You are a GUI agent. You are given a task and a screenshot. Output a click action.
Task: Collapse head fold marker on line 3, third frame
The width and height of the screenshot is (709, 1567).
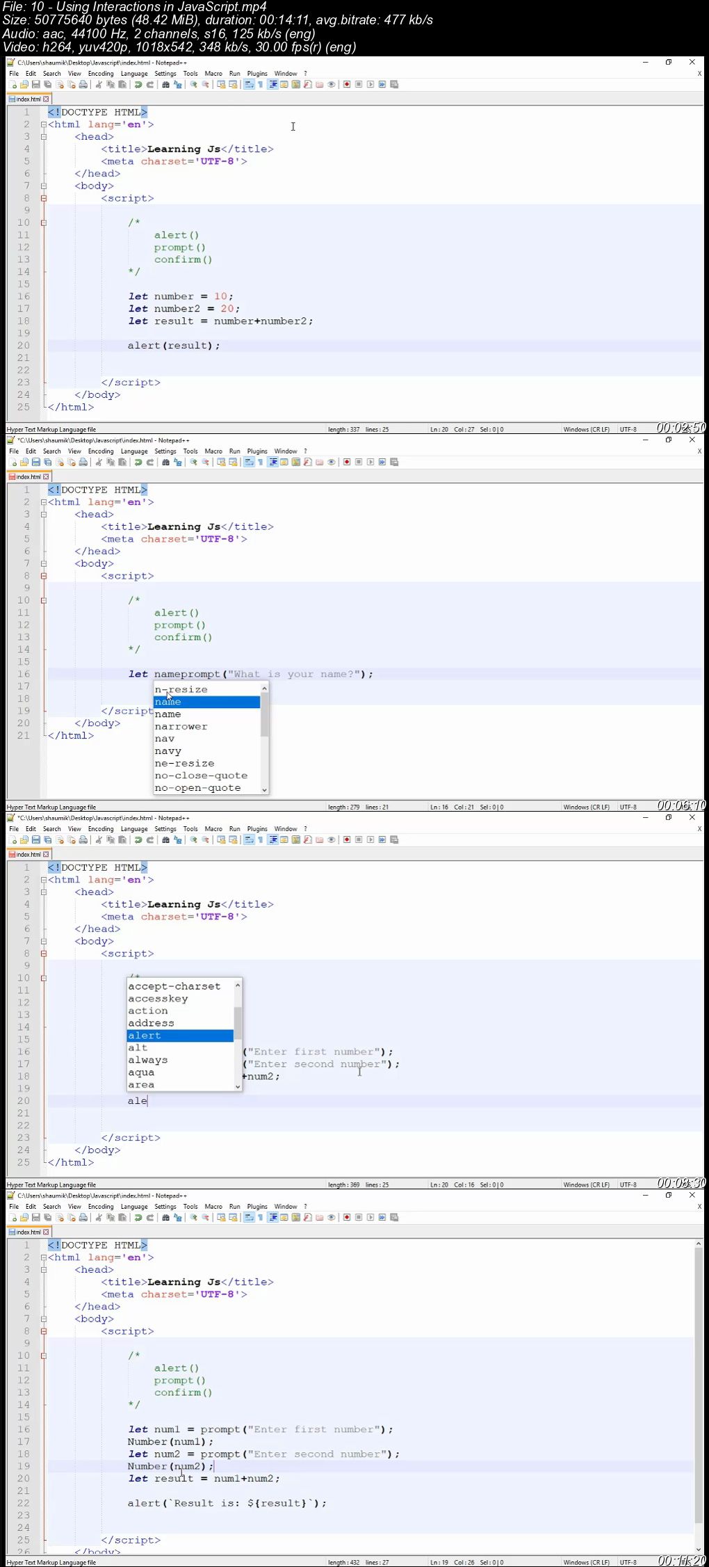[x=43, y=892]
